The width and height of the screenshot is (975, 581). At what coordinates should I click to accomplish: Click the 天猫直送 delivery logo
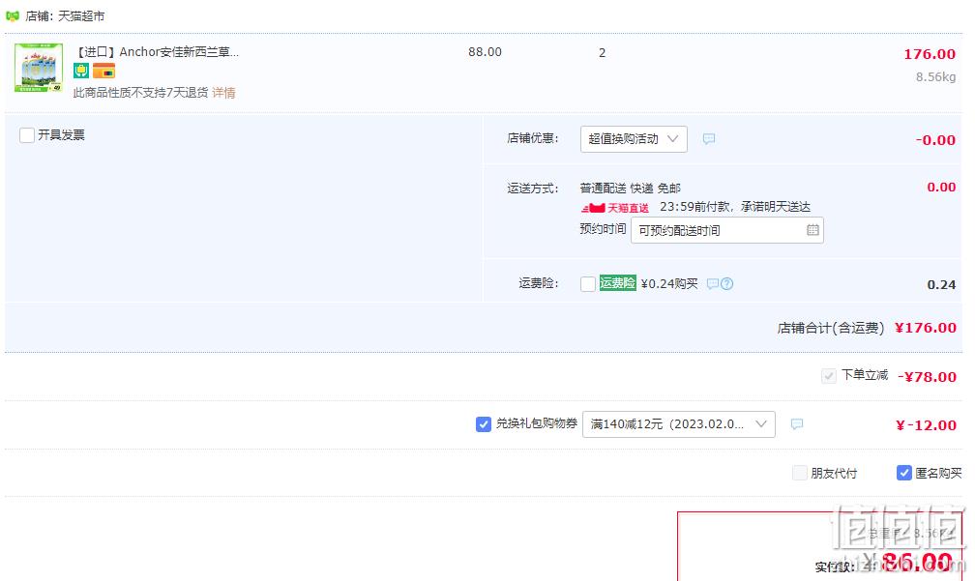point(615,208)
